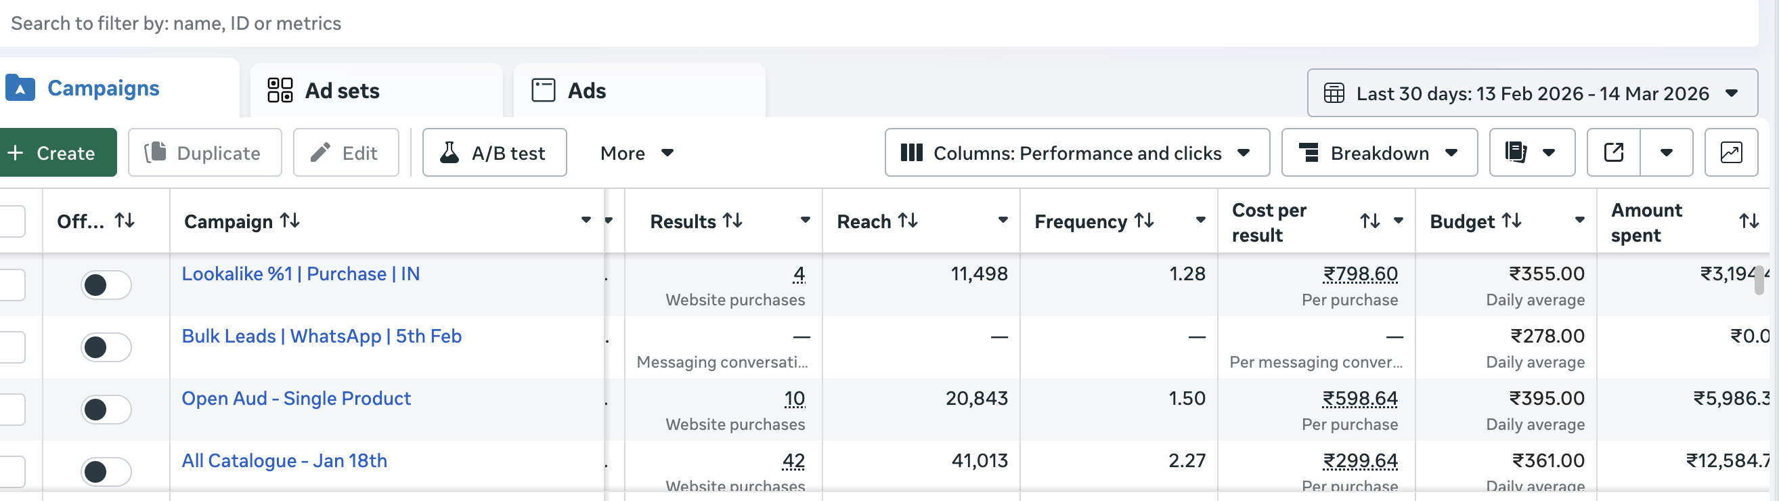This screenshot has width=1779, height=501.
Task: Open the date range dropdown
Action: coord(1532,93)
